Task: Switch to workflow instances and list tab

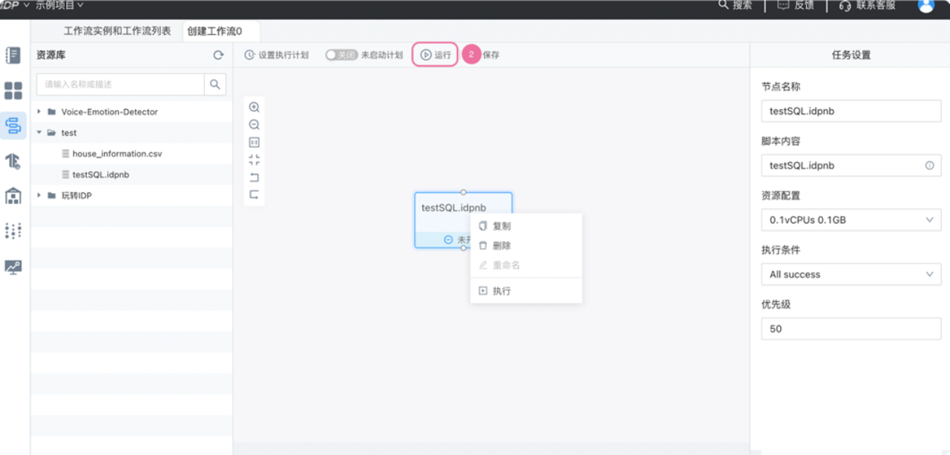Action: [117, 31]
